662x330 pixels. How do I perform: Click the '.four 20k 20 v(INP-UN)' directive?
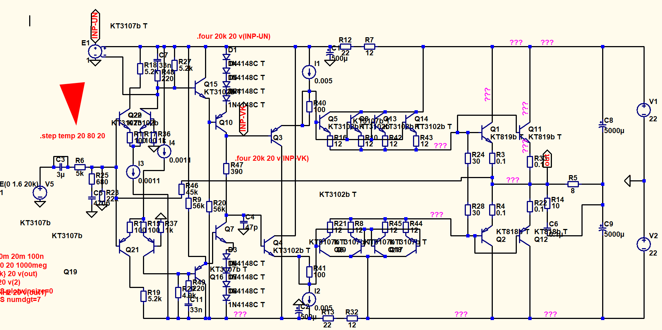click(233, 36)
